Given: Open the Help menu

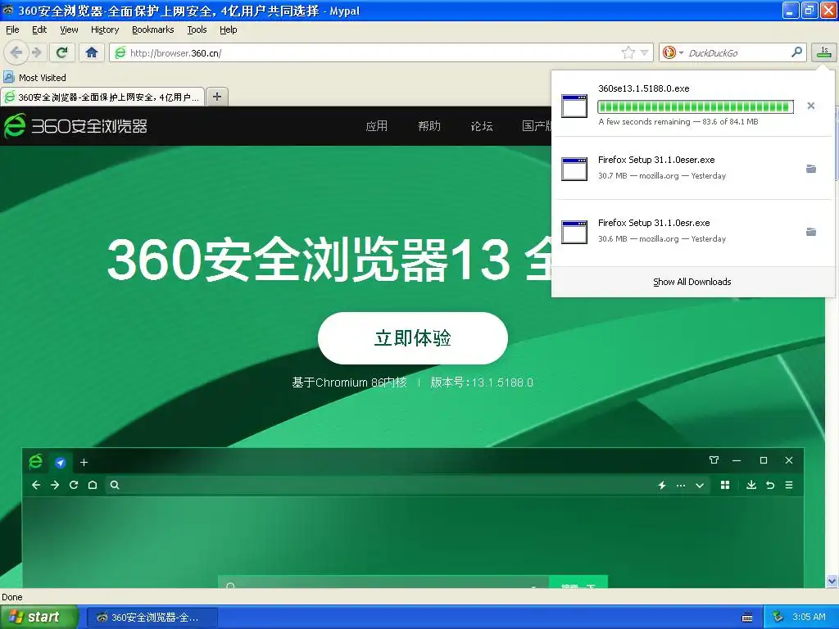Looking at the screenshot, I should [228, 29].
